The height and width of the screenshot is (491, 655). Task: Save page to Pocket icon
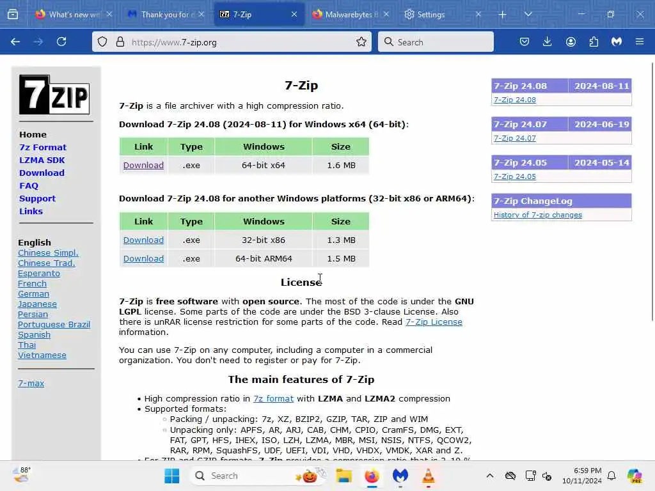click(x=525, y=42)
